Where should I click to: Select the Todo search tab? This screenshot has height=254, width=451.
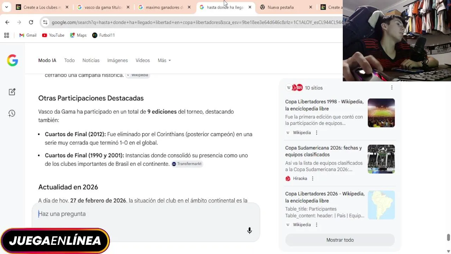point(69,60)
